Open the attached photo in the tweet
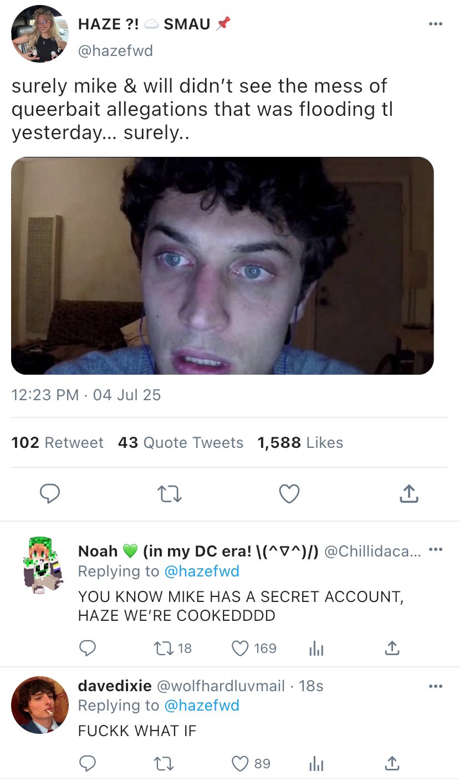459x781 pixels. (x=222, y=266)
